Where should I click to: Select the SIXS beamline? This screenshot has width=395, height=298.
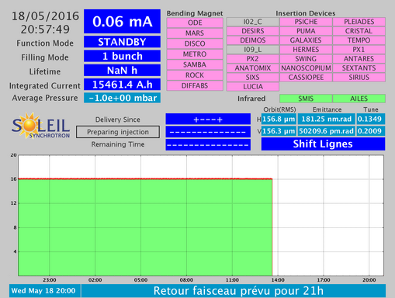coord(253,78)
